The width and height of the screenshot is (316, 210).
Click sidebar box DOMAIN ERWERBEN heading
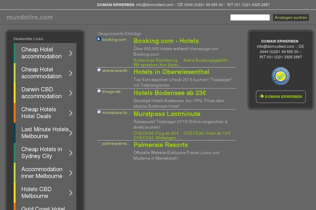tap(280, 41)
